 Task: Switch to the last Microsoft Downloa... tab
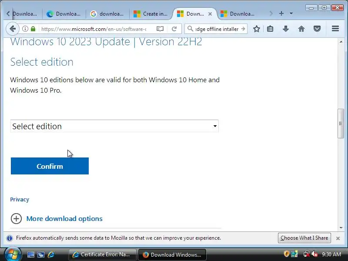click(238, 14)
